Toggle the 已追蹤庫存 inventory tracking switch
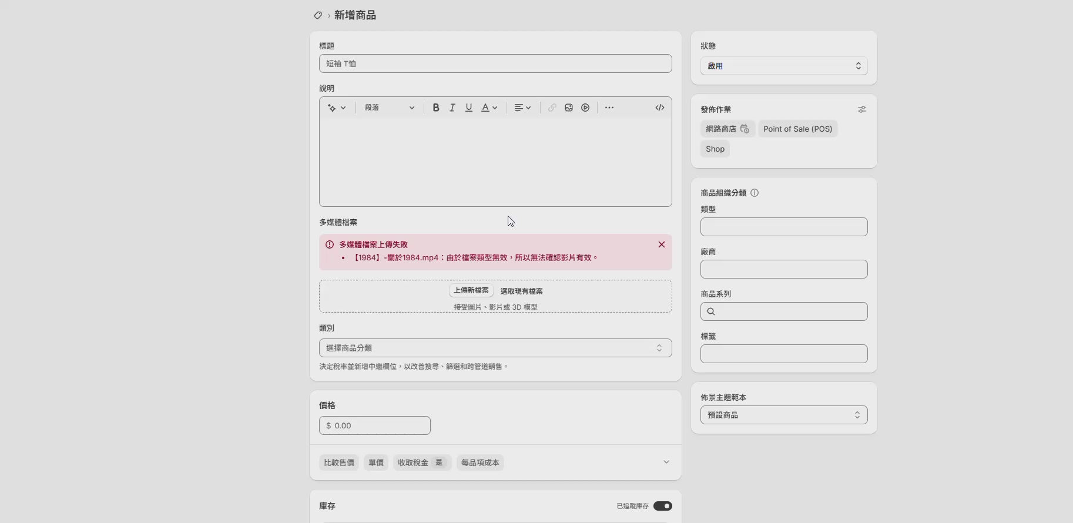This screenshot has width=1073, height=523. [662, 506]
